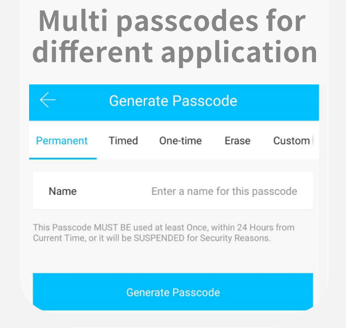Tap the security warning notice text

coord(164,233)
